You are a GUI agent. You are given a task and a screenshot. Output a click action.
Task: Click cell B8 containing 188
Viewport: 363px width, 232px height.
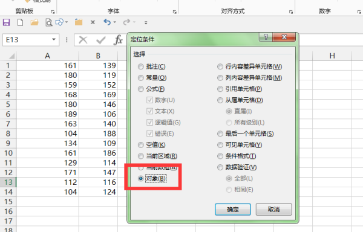98,134
